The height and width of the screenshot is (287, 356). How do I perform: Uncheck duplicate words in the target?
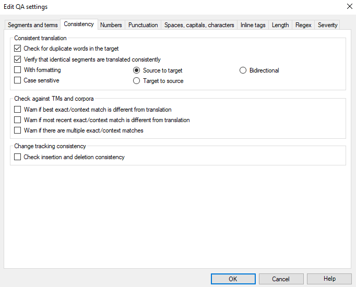tap(17, 49)
